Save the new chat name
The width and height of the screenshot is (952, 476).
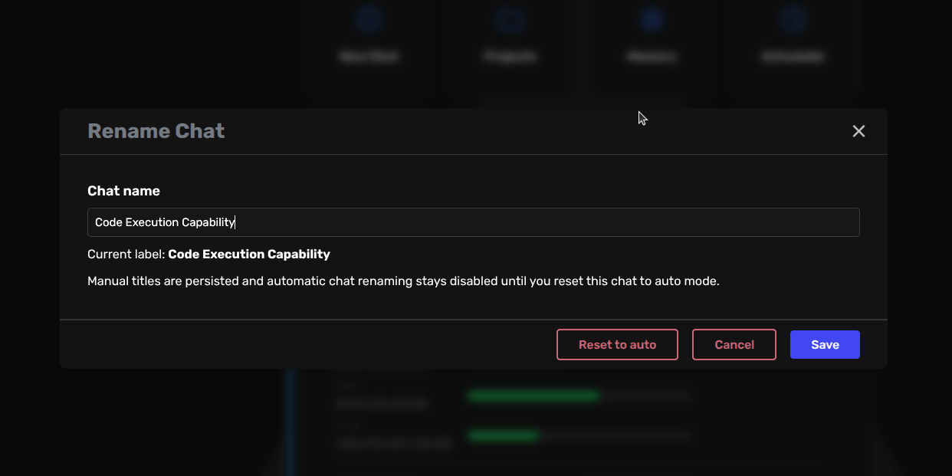click(x=825, y=345)
